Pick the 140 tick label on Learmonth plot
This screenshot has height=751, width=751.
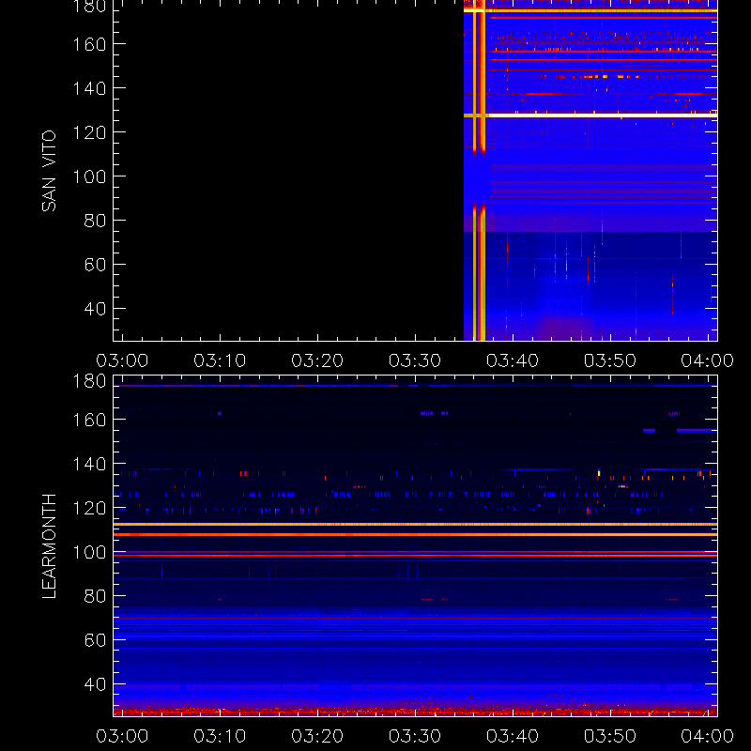(x=89, y=464)
